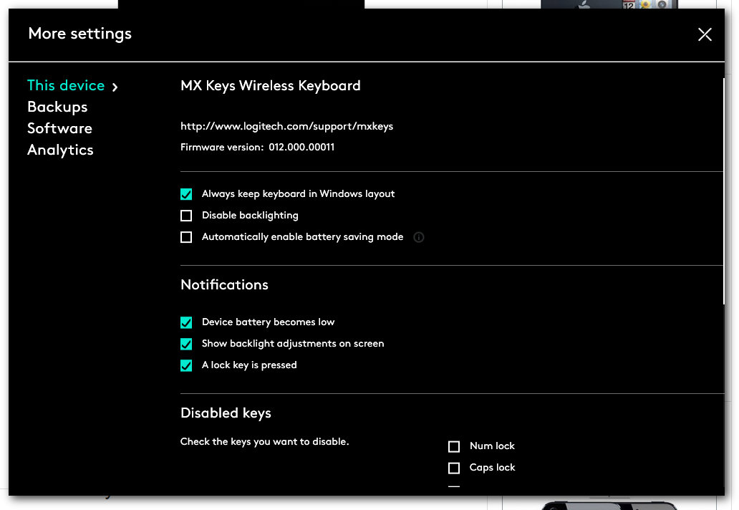Click the More settings dialog title
739x510 pixels.
point(79,34)
